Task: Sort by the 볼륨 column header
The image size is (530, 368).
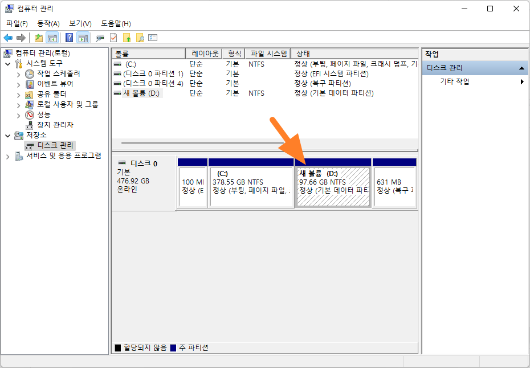Action: point(149,54)
